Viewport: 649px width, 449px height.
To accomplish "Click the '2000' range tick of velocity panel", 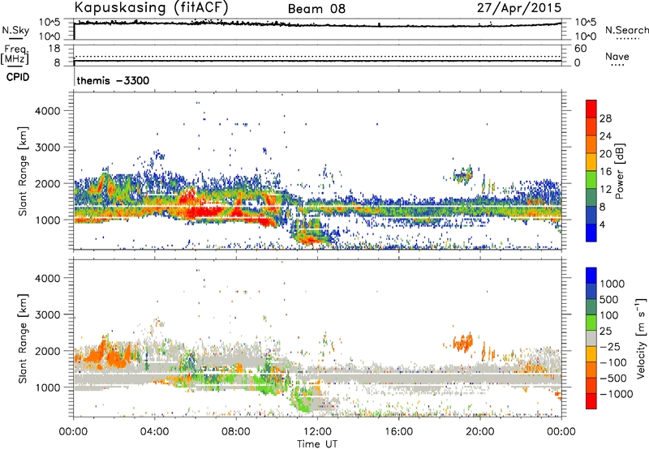I will [x=48, y=351].
